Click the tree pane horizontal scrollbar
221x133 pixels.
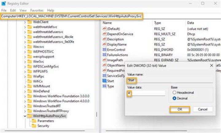click(x=45, y=131)
